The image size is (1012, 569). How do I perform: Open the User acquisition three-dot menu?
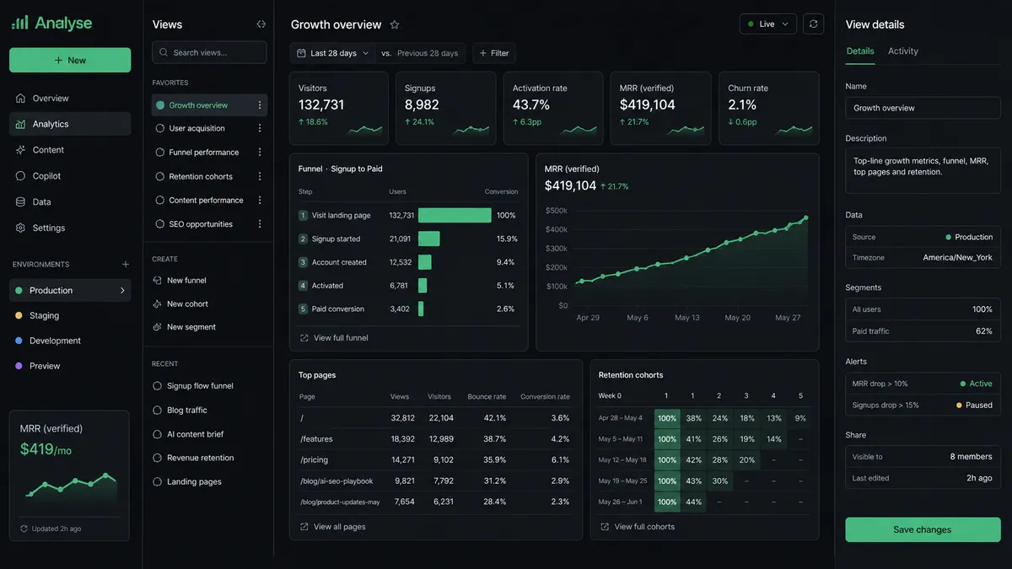(x=260, y=128)
